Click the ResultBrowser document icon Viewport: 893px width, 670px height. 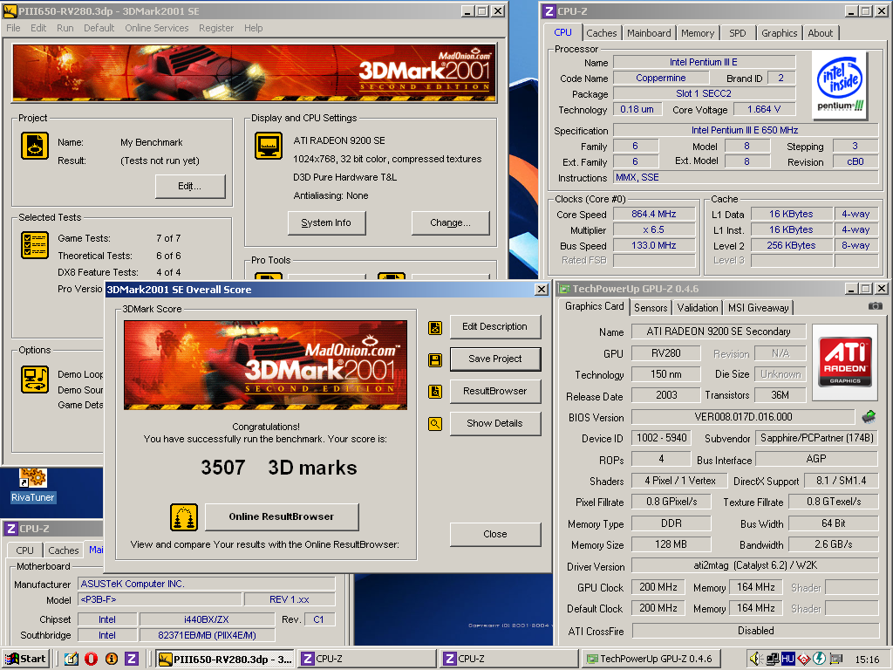(435, 392)
